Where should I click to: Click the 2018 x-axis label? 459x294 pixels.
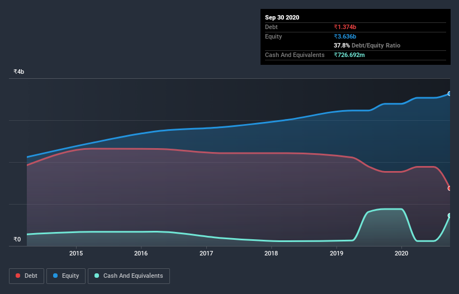pos(271,253)
